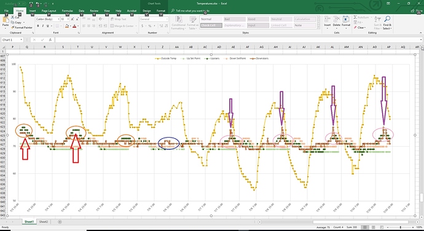
Task: Expand the Name Box dropdown arrow
Action: tap(21, 40)
